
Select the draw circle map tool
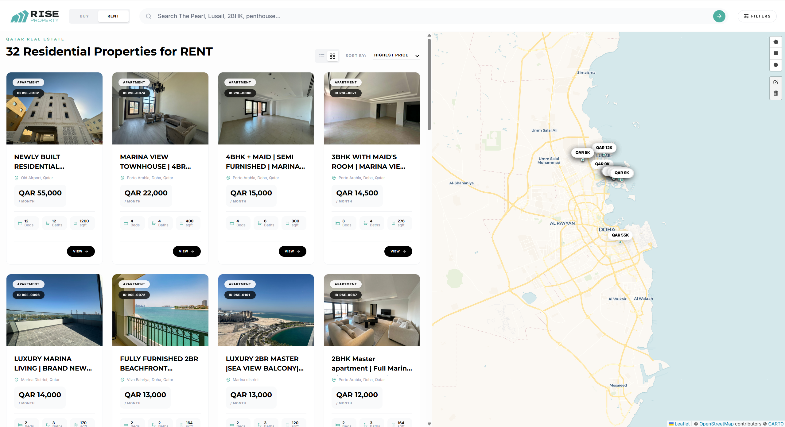pos(775,65)
